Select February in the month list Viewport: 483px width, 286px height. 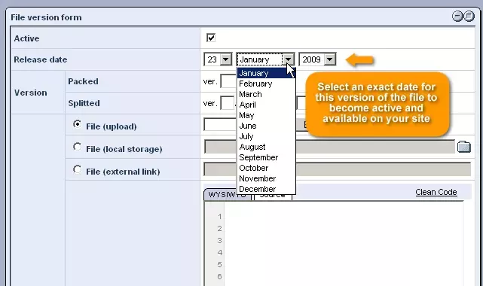point(266,84)
